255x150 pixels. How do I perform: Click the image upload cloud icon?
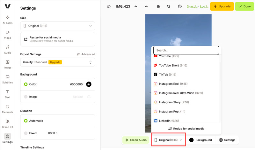[89, 97]
